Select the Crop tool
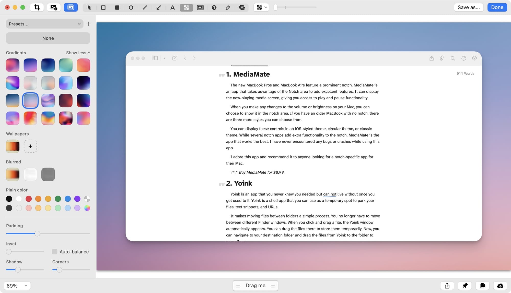This screenshot has height=293, width=511. 37,7
